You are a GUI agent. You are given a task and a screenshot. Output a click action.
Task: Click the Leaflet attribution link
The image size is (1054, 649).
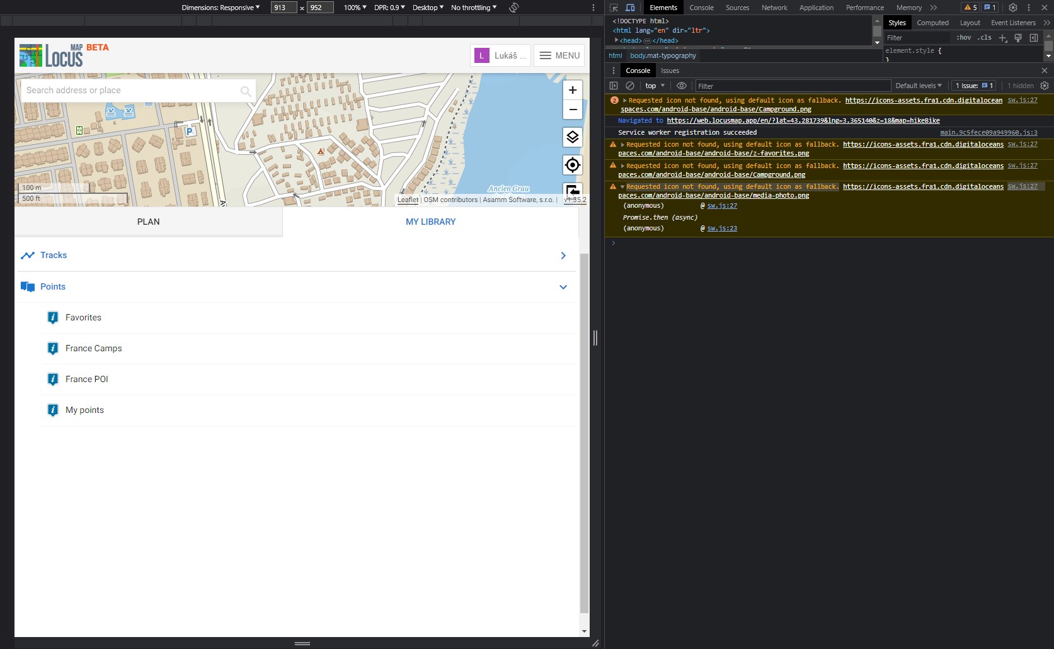coord(408,200)
